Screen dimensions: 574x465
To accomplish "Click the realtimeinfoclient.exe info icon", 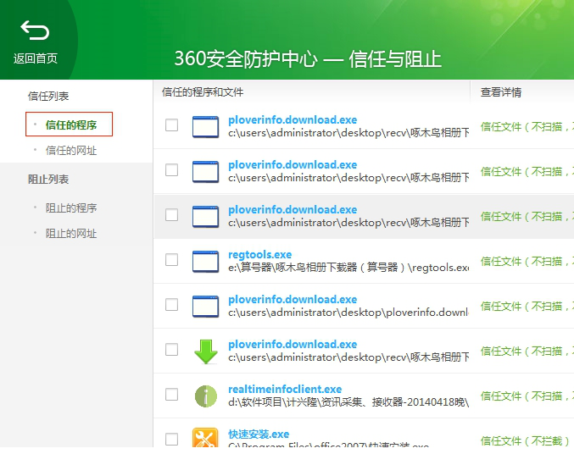I will coord(206,396).
